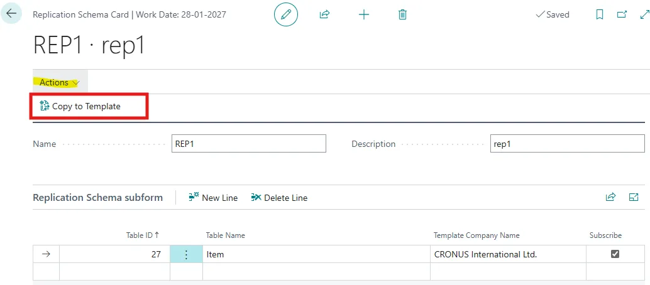Select the Table ID cell with 27
650x285 pixels.
coord(115,254)
